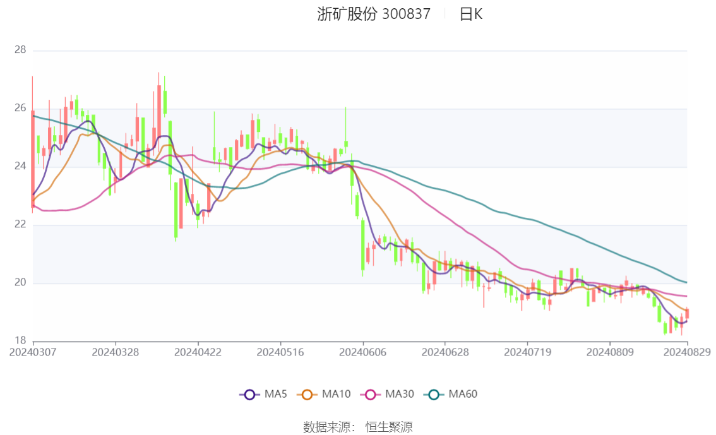Click the data source text 数据来源：恒生聚源
This screenshot has height=435, width=716.
click(x=357, y=427)
